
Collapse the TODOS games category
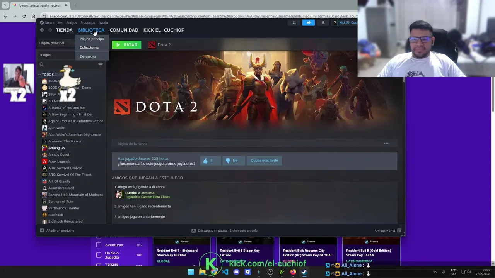pos(39,75)
